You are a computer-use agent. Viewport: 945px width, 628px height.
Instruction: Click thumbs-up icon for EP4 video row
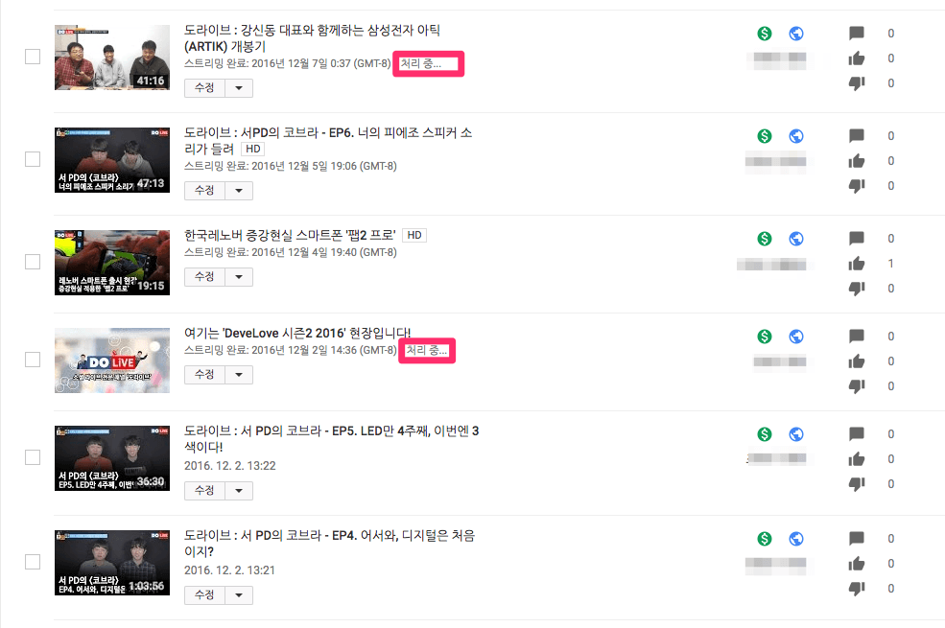[857, 564]
